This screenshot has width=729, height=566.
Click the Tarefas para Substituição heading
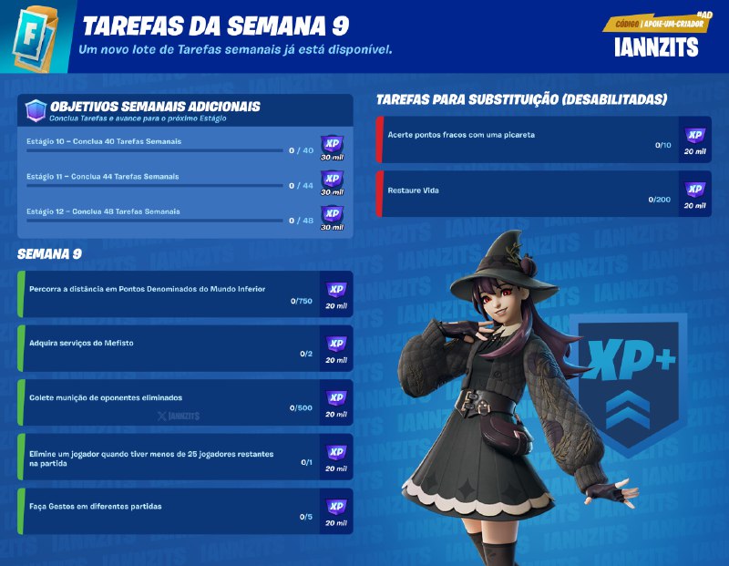click(521, 99)
